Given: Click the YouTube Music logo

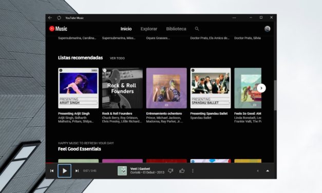Looking at the screenshot, I should pos(58,29).
